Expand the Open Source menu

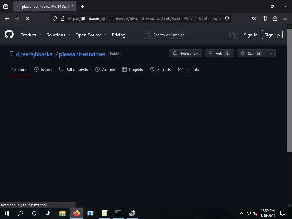pos(91,35)
